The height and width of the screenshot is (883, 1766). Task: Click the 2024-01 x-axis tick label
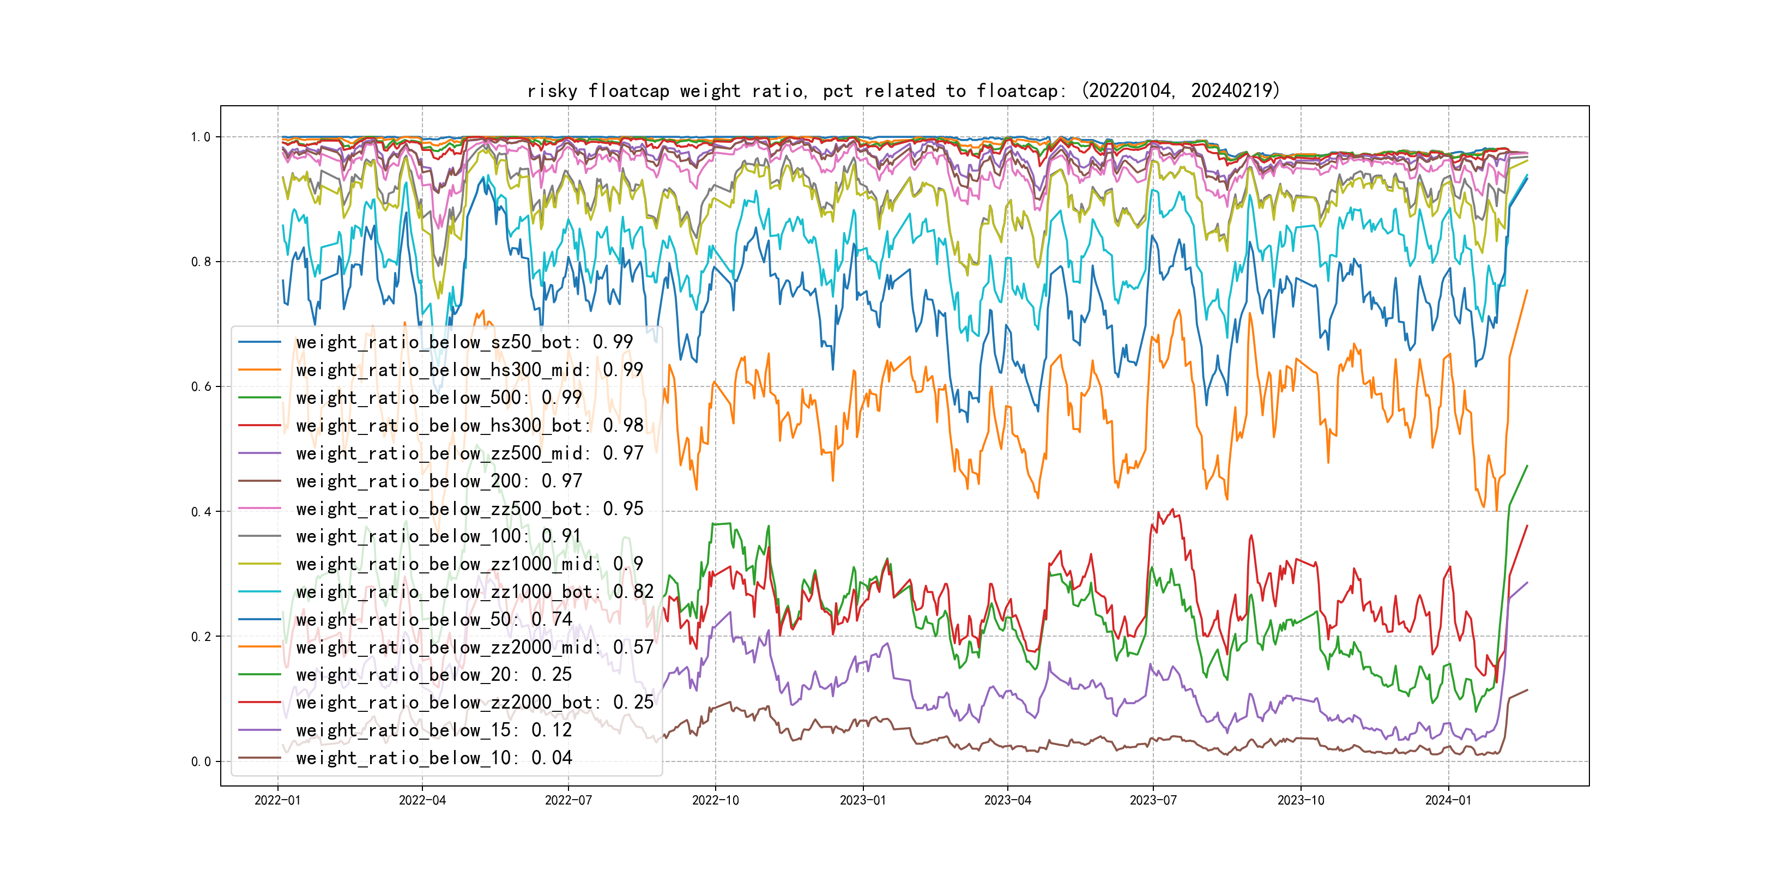click(1448, 800)
